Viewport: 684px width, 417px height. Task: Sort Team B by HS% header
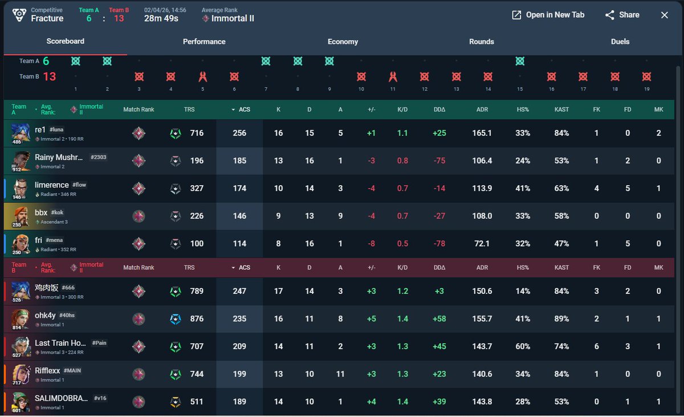pos(523,268)
